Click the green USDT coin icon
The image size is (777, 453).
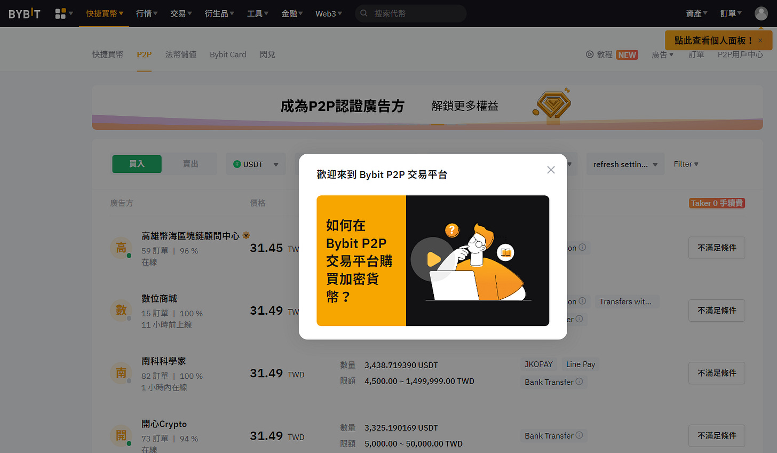click(x=237, y=164)
